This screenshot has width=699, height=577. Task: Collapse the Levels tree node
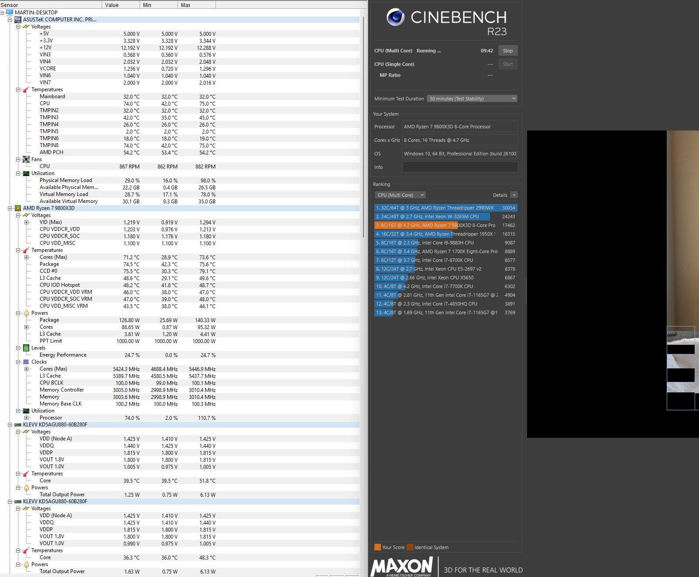[x=18, y=348]
